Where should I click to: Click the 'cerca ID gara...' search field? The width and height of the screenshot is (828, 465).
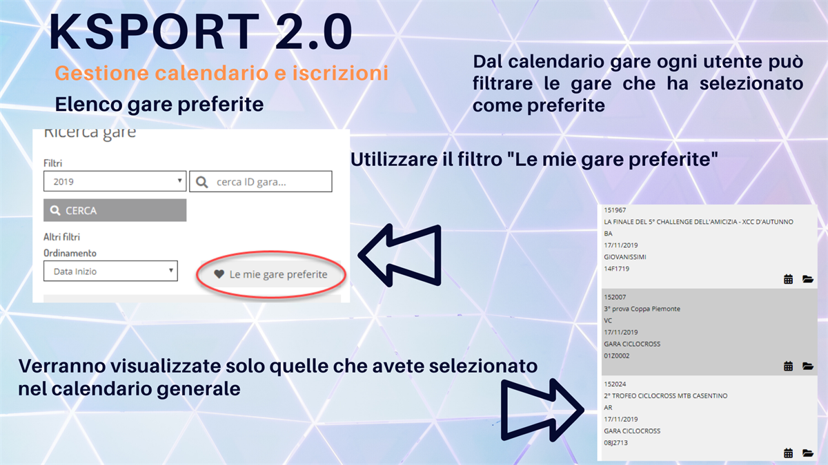[261, 182]
